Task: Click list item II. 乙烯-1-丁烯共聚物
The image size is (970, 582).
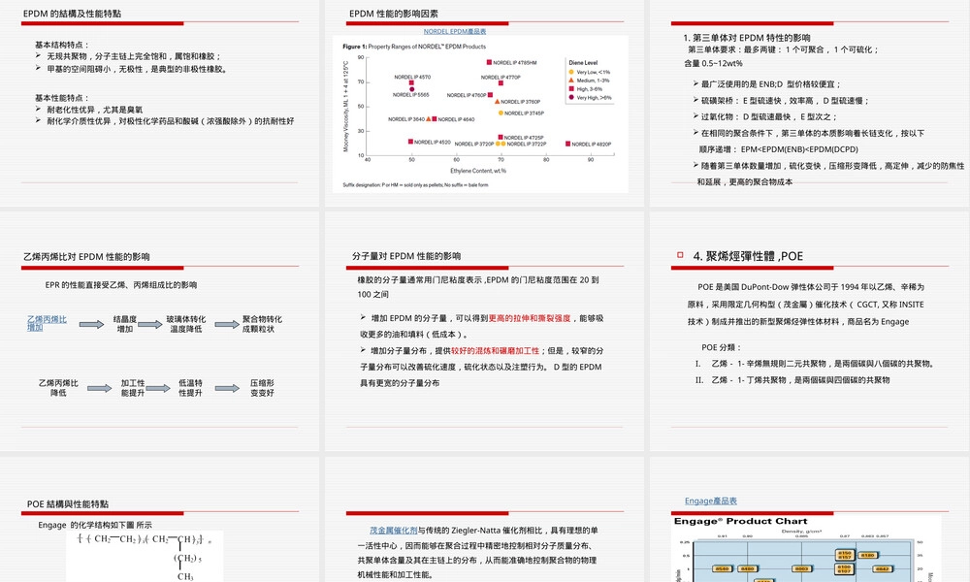Action: pyautogui.click(x=792, y=379)
